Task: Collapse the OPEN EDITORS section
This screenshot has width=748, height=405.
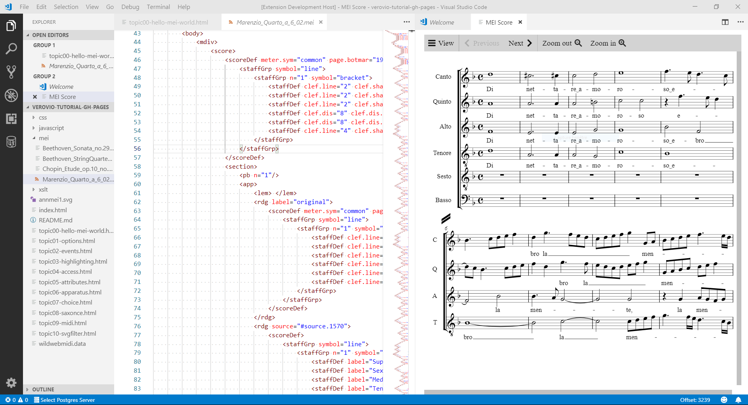Action: coord(50,35)
